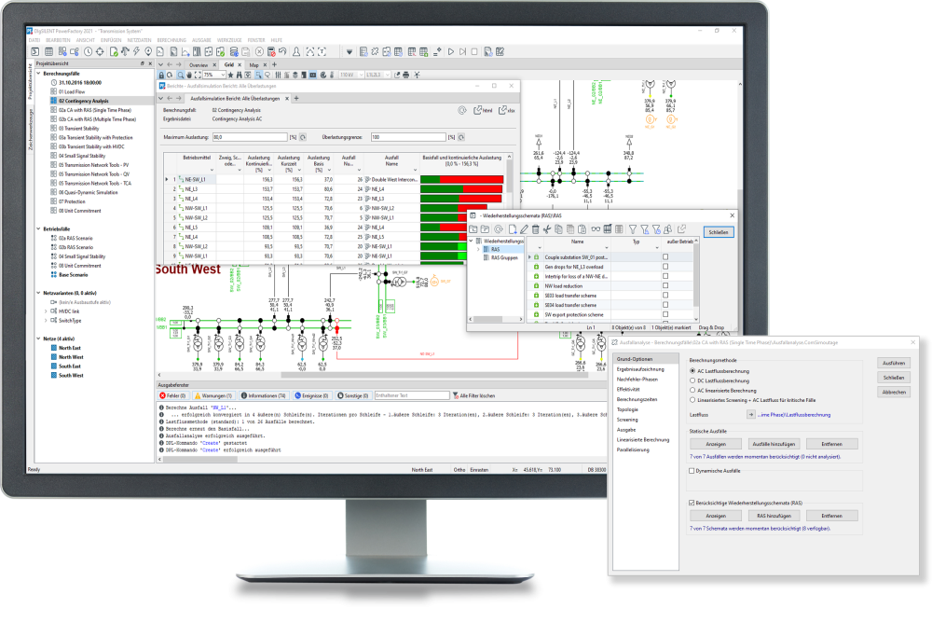
Task: Click the Ausführen button
Action: point(894,363)
